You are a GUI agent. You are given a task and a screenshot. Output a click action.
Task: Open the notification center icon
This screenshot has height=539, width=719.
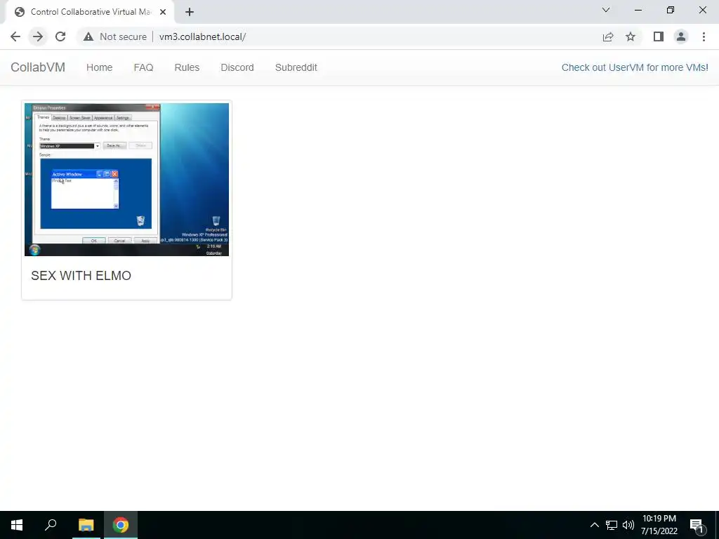(697, 525)
